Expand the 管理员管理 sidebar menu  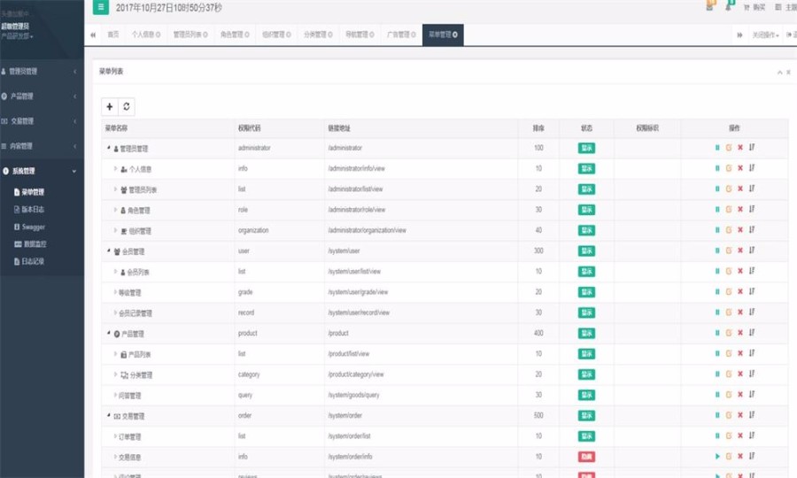pyautogui.click(x=42, y=72)
